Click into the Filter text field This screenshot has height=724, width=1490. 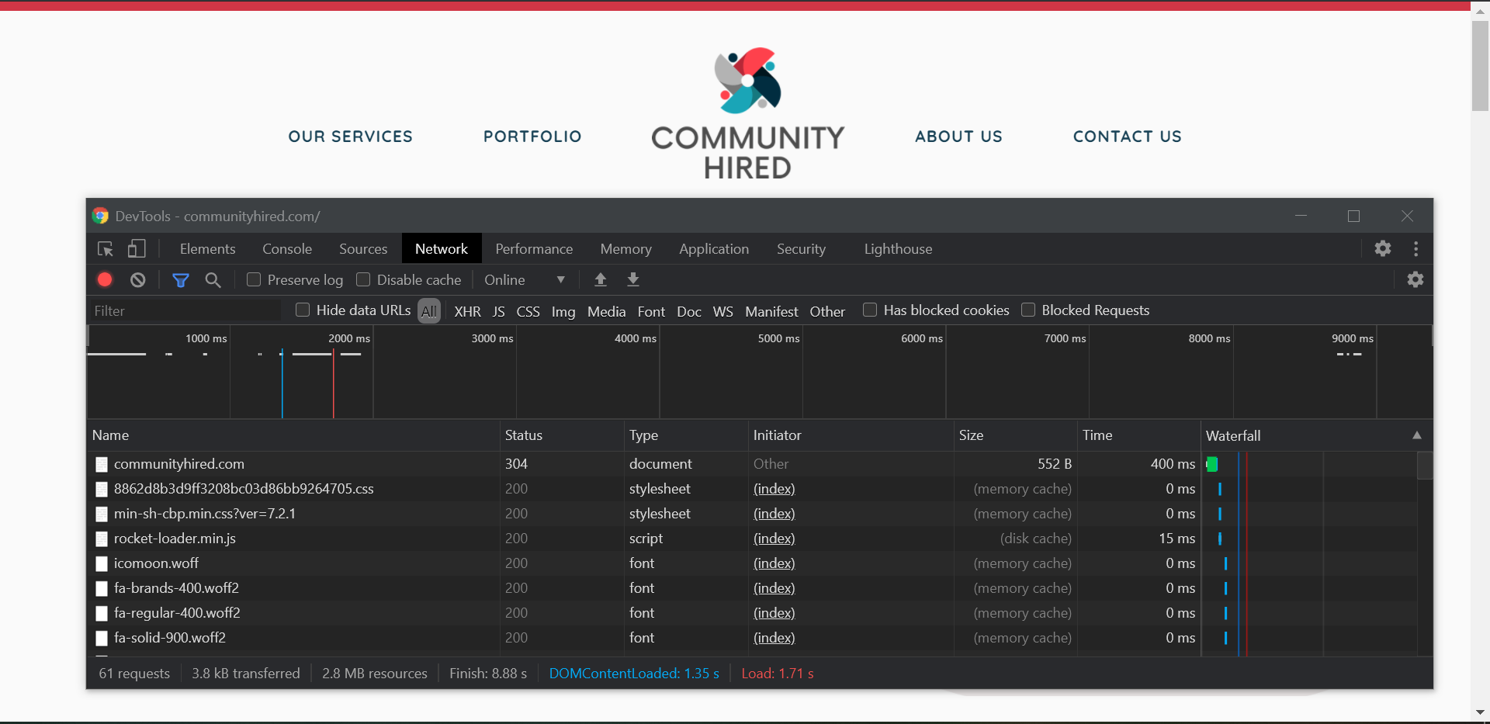click(185, 311)
